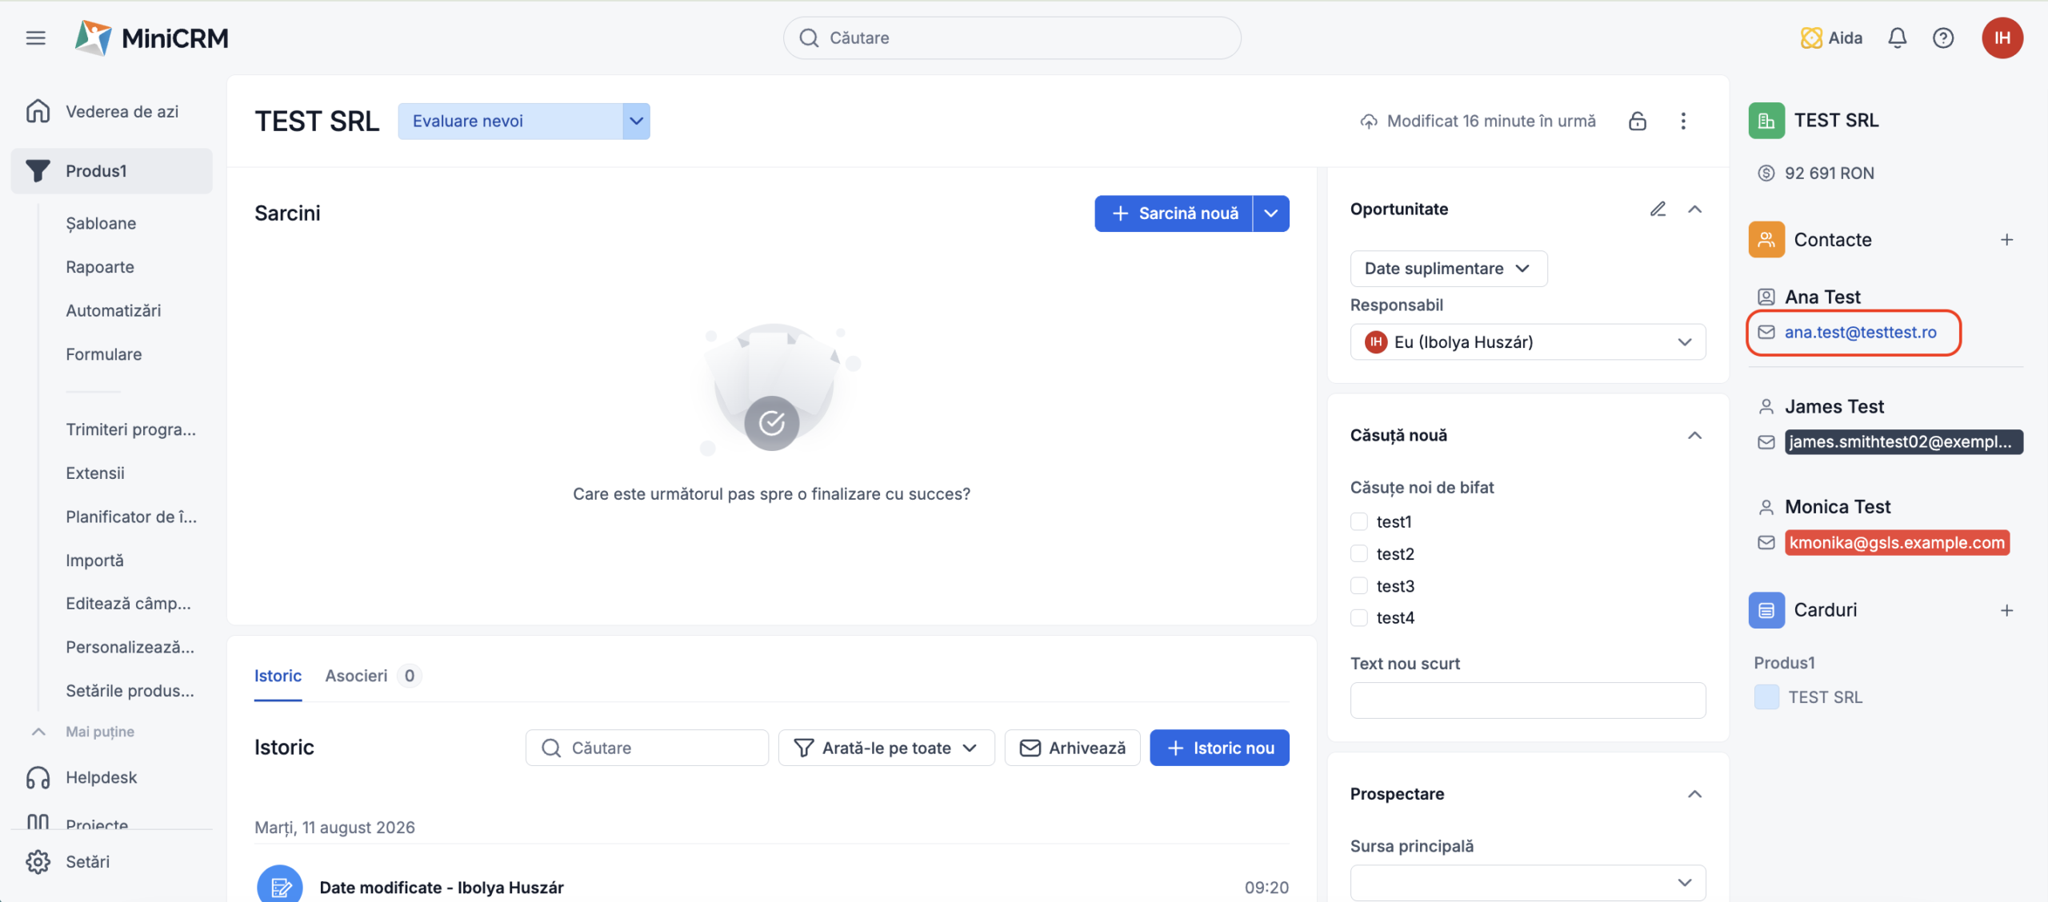This screenshot has height=902, width=2048.
Task: Switch to the Istoric tab
Action: point(278,676)
